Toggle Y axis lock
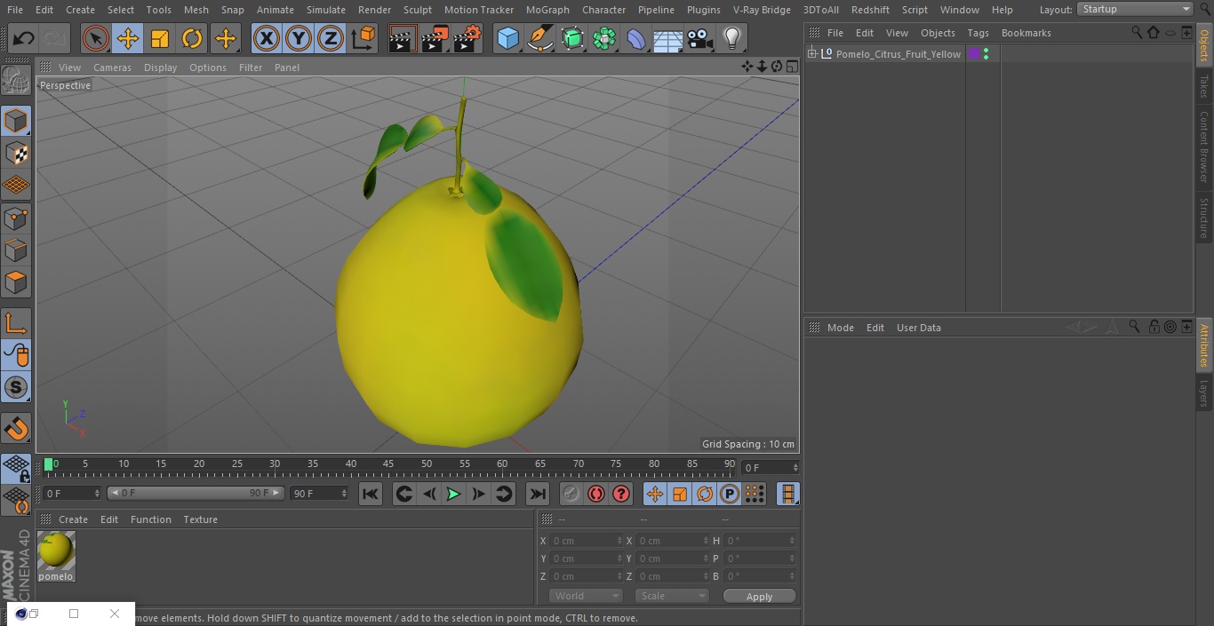Viewport: 1214px width, 626px height. point(299,39)
